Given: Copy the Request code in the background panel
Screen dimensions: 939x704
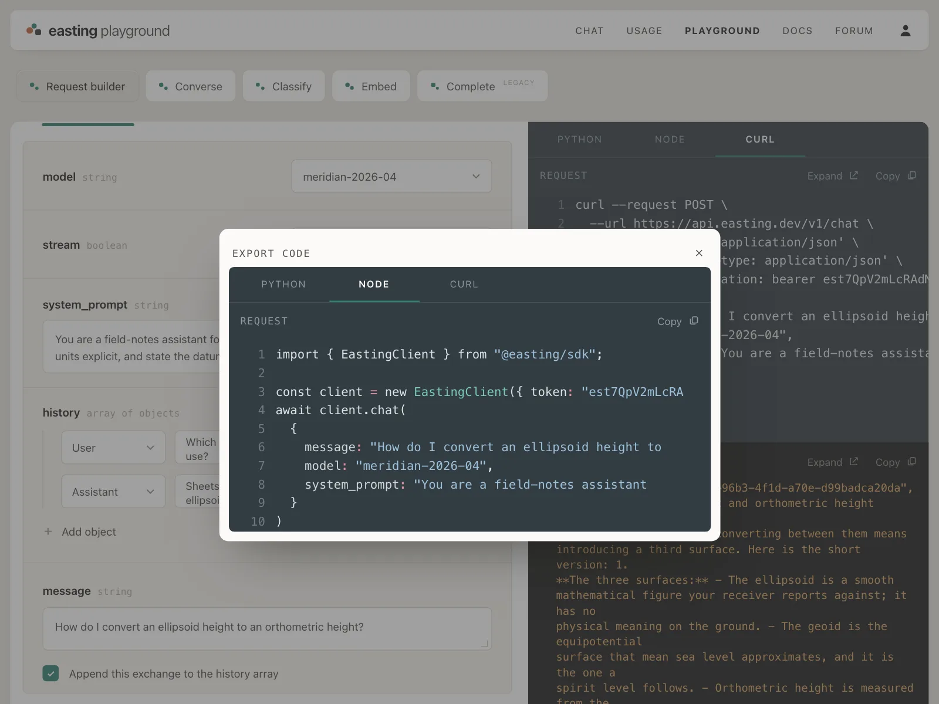Looking at the screenshot, I should (x=896, y=175).
